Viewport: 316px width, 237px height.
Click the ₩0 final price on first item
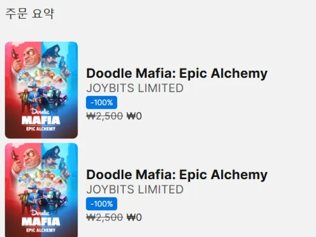tap(134, 116)
